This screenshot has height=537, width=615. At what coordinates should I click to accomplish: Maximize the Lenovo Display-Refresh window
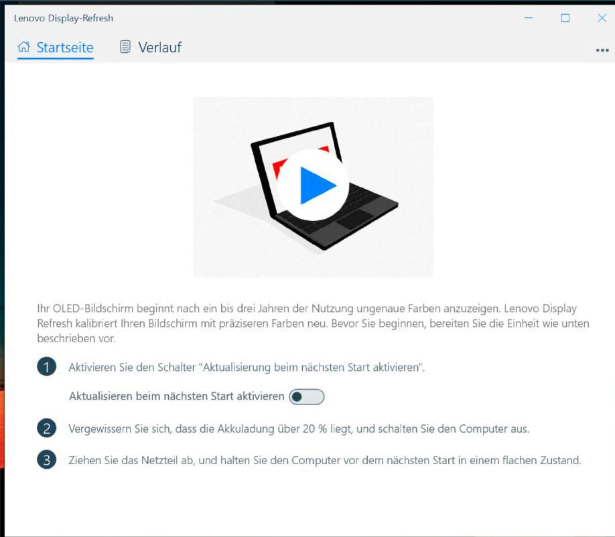click(565, 18)
